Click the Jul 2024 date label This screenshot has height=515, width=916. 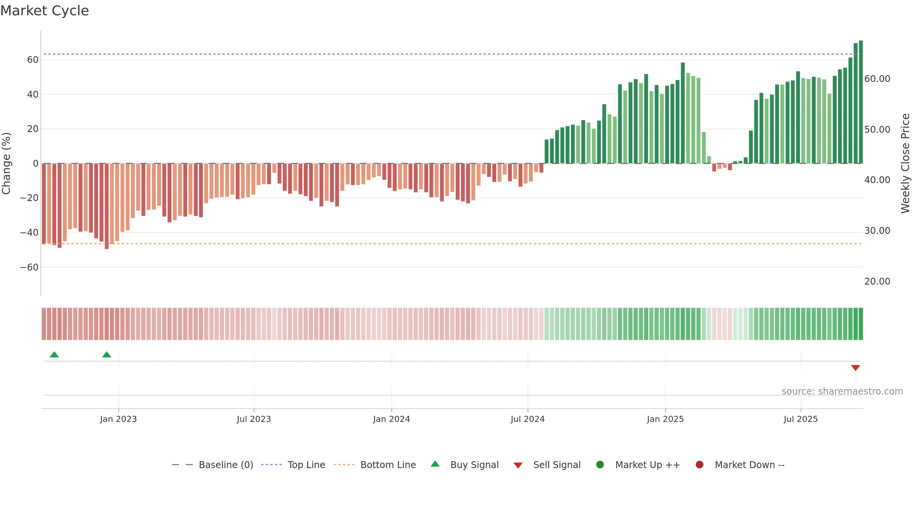[528, 419]
